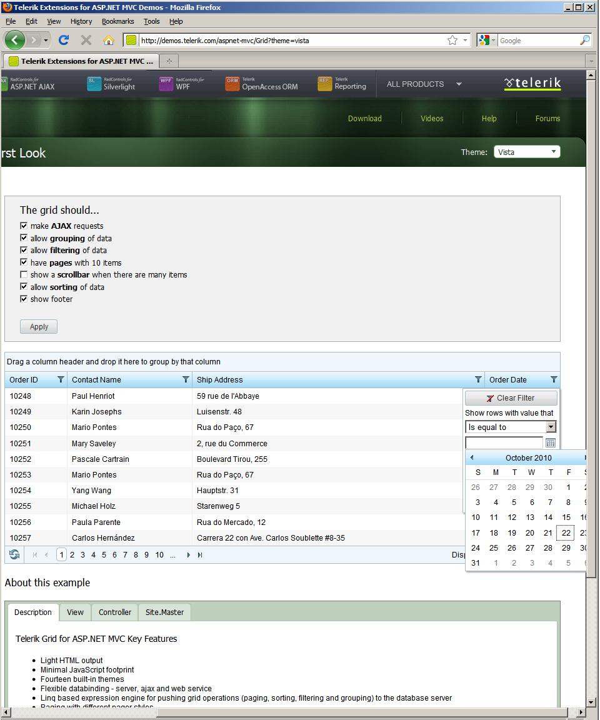Click the Stop loading X icon
Viewport: 600px width, 720px height.
[86, 41]
